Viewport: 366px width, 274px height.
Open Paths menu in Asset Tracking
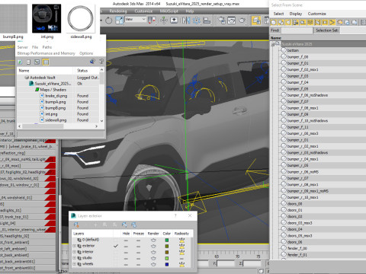47,47
